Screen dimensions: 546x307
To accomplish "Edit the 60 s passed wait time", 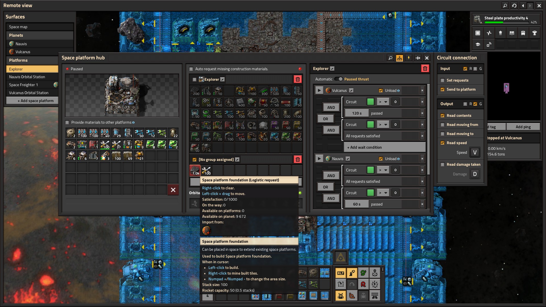I will (x=357, y=204).
